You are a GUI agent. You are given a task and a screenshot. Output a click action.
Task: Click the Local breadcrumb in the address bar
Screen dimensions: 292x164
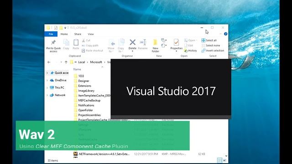(x=82, y=62)
